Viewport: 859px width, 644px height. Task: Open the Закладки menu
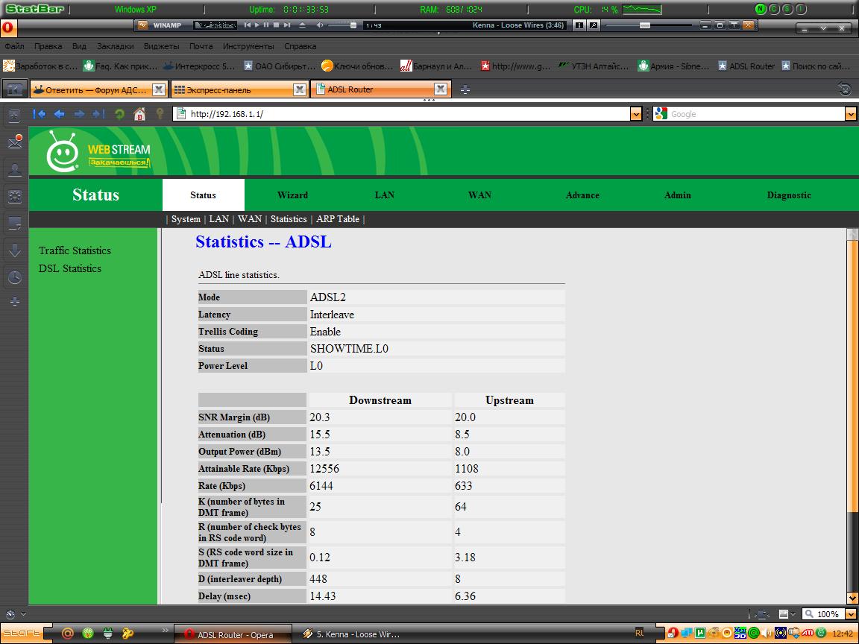tap(115, 46)
